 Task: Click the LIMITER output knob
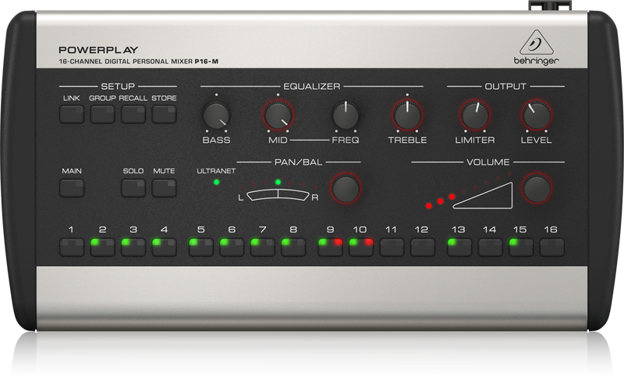[475, 116]
